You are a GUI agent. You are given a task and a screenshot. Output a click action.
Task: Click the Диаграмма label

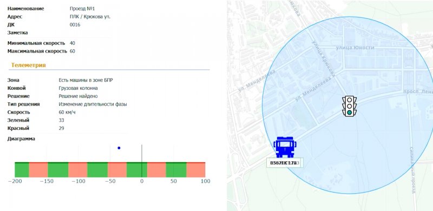coord(21,139)
